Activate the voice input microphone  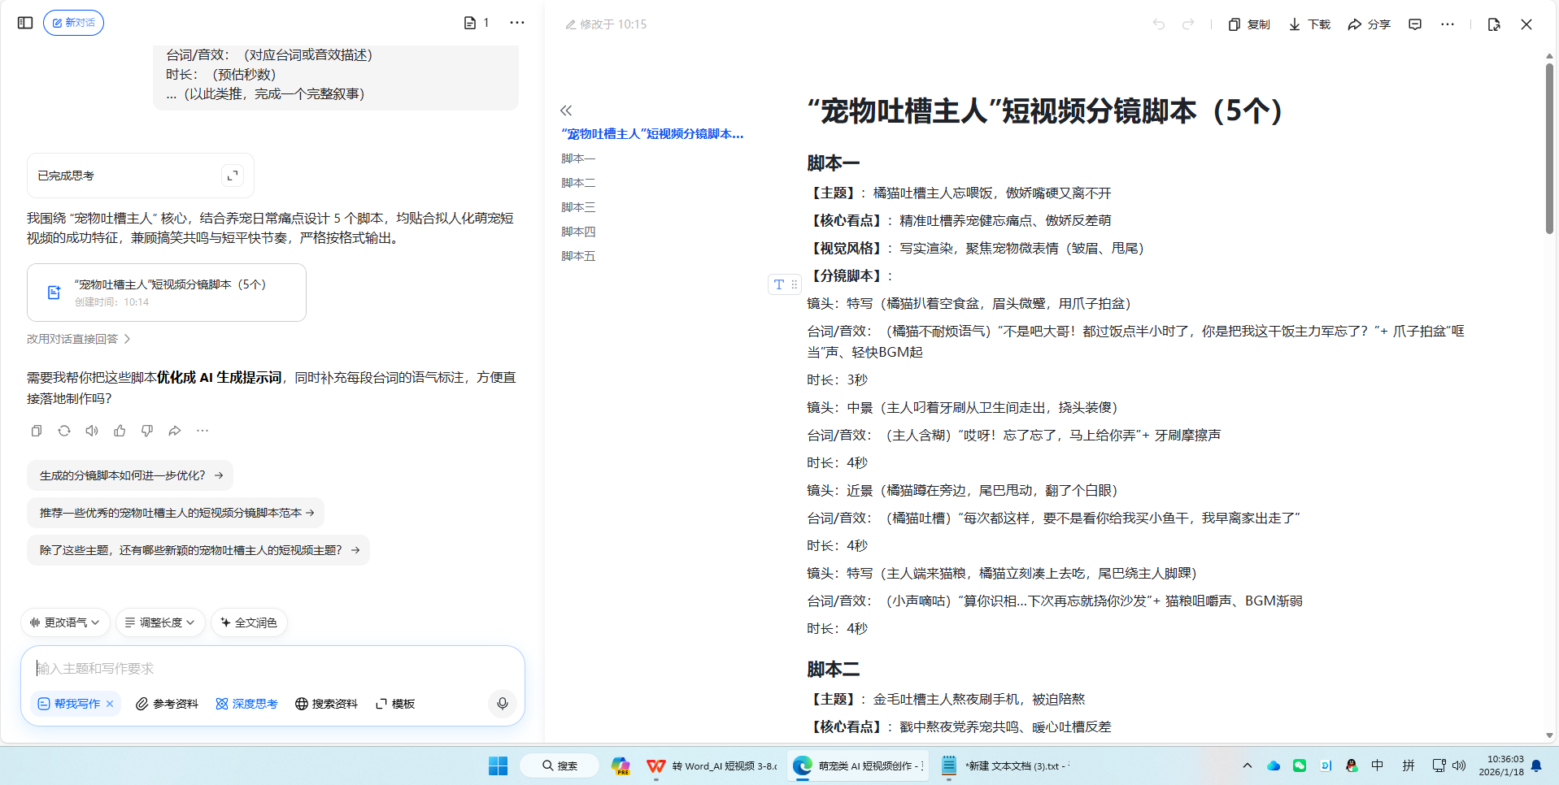(x=502, y=704)
